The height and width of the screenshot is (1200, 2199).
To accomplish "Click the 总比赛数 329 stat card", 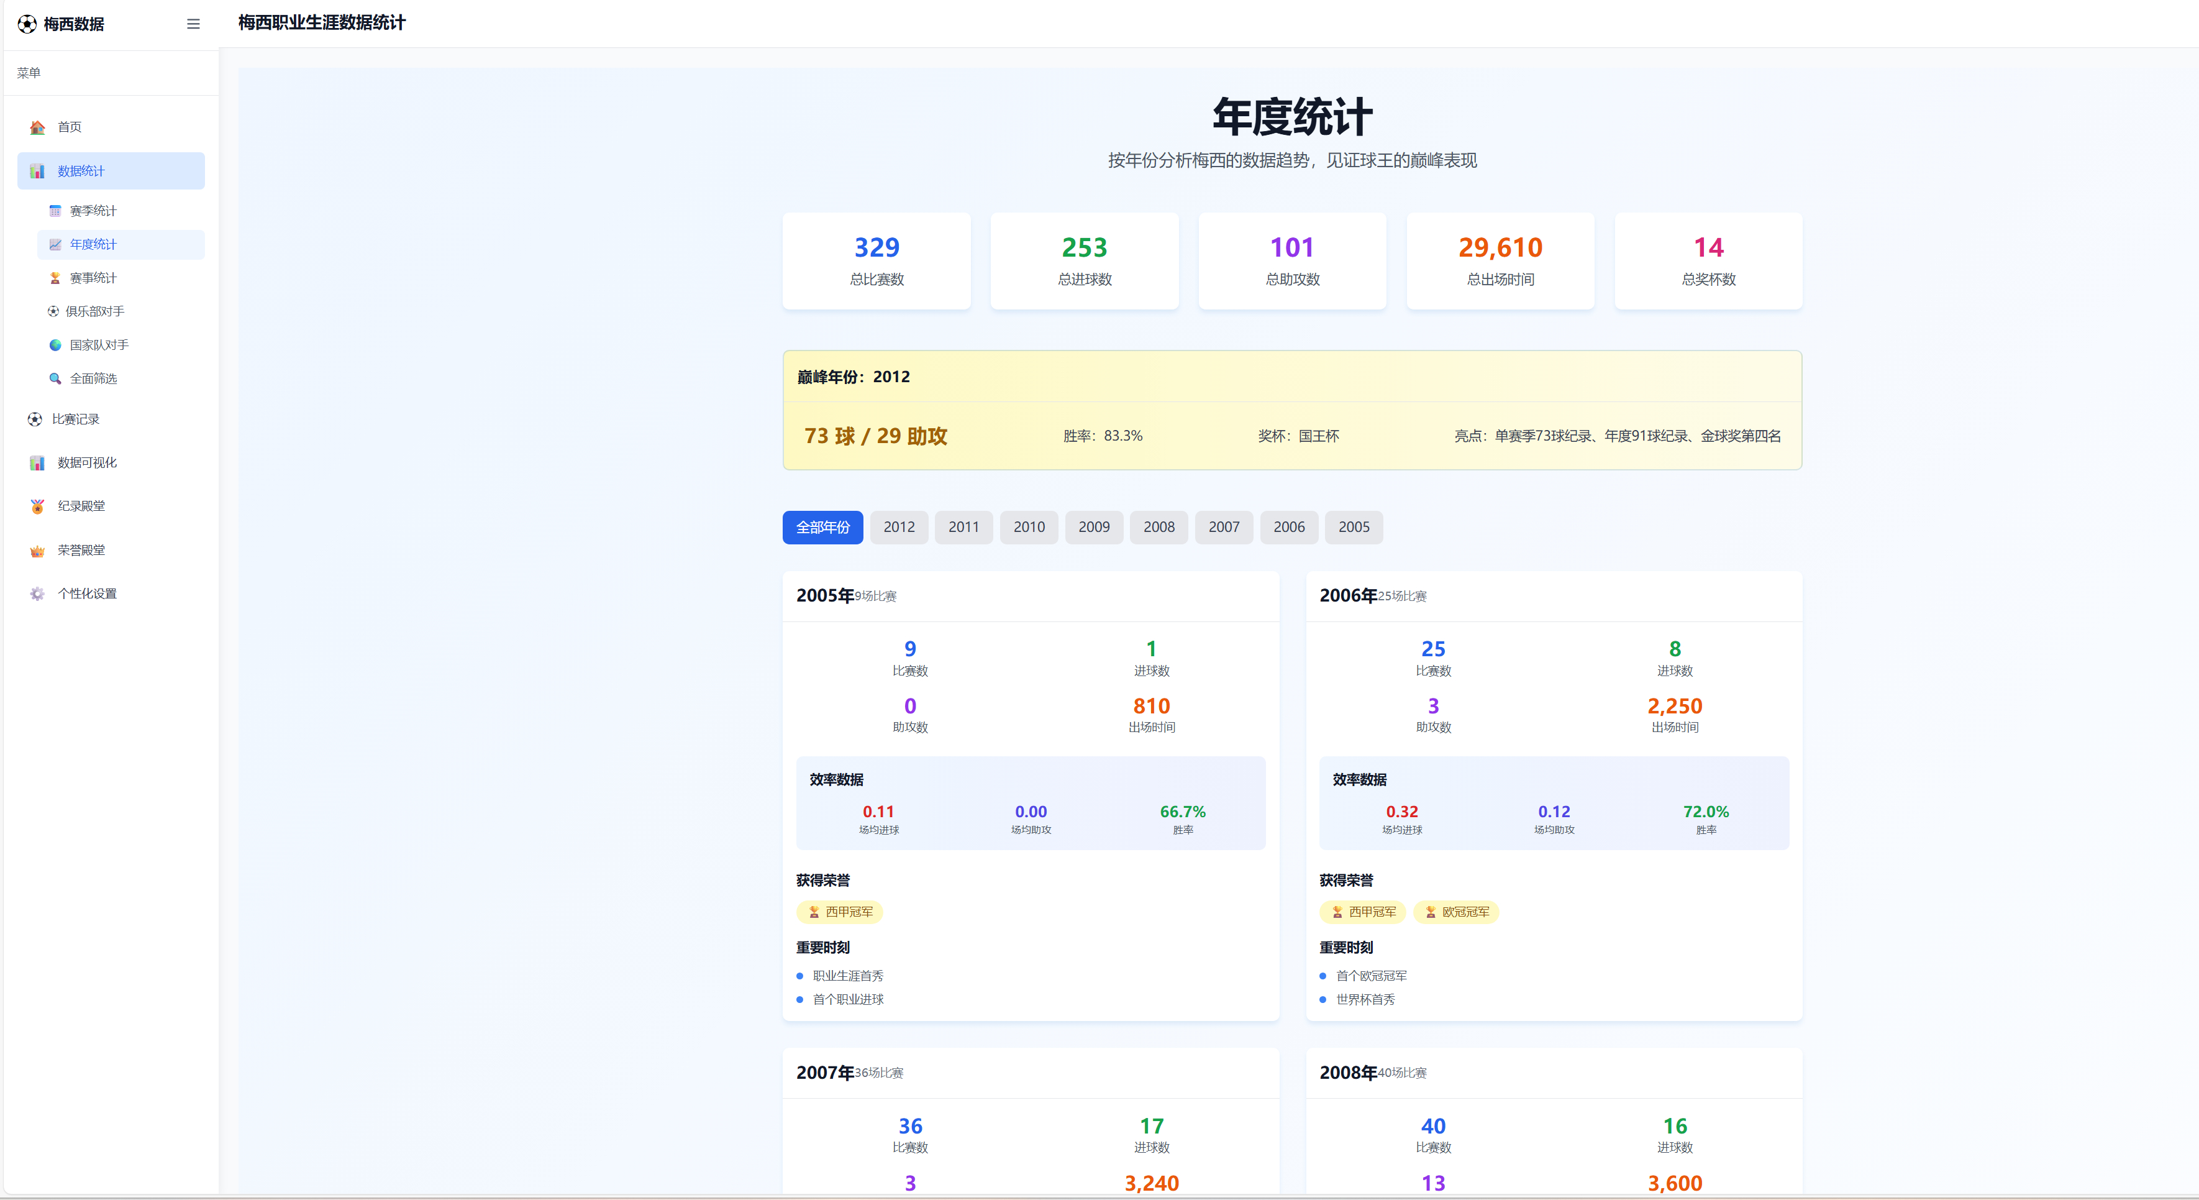I will click(x=876, y=262).
